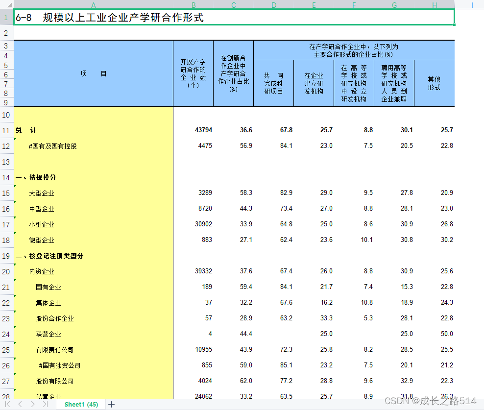The width and height of the screenshot is (484, 410).
Task: Select cell with value 4024
Action: pyautogui.click(x=193, y=381)
